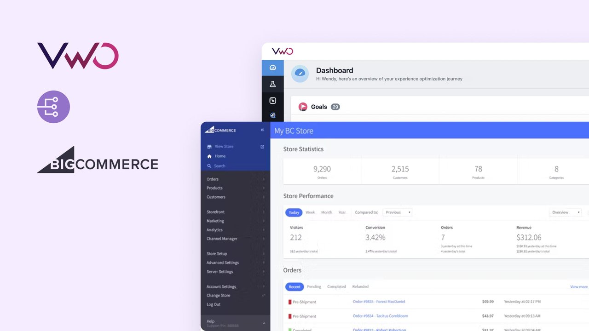Expand the Orders sidebar section chevron
Image resolution: width=589 pixels, height=331 pixels.
(264, 179)
